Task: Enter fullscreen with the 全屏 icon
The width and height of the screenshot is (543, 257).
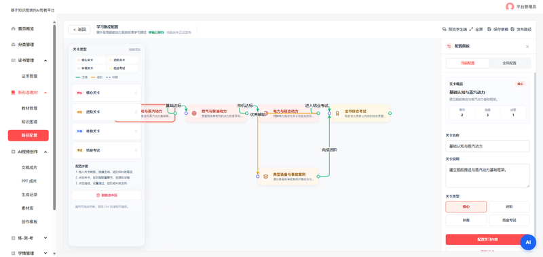Action: pos(471,30)
